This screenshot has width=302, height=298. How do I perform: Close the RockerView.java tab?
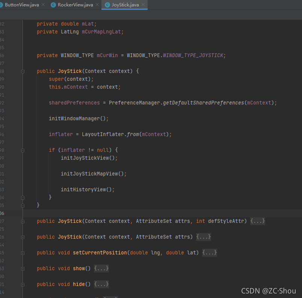[97, 5]
